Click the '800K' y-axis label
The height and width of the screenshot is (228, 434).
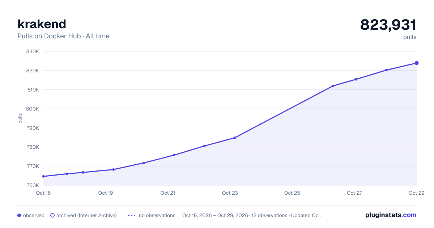(33, 109)
